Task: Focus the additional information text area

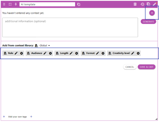Action: [70, 27]
